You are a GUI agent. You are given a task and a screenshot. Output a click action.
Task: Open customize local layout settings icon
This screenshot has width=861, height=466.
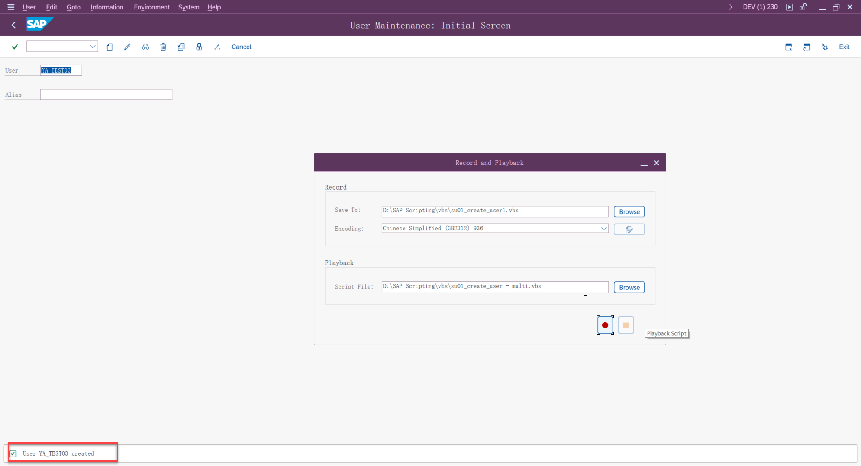tap(825, 47)
